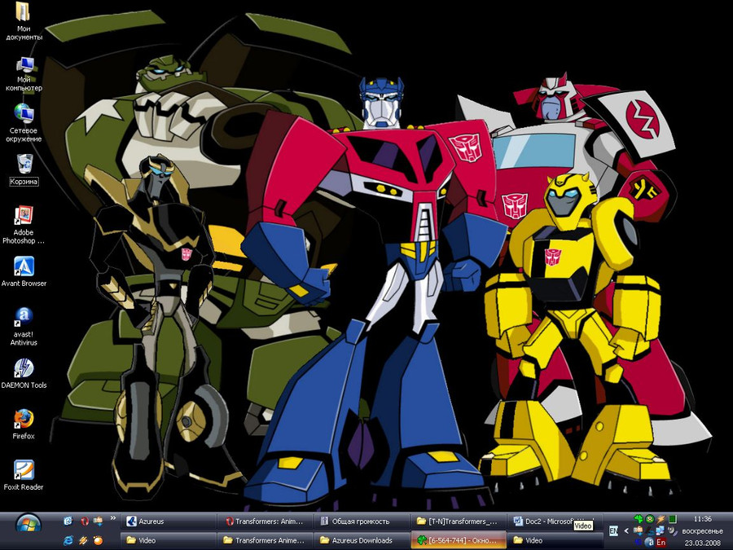The width and height of the screenshot is (733, 550).
Task: Click the orange lightning tray icon
Action: (x=661, y=519)
